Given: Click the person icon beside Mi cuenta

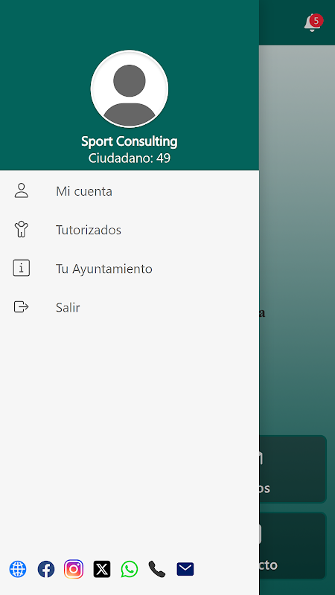Looking at the screenshot, I should click(22, 190).
